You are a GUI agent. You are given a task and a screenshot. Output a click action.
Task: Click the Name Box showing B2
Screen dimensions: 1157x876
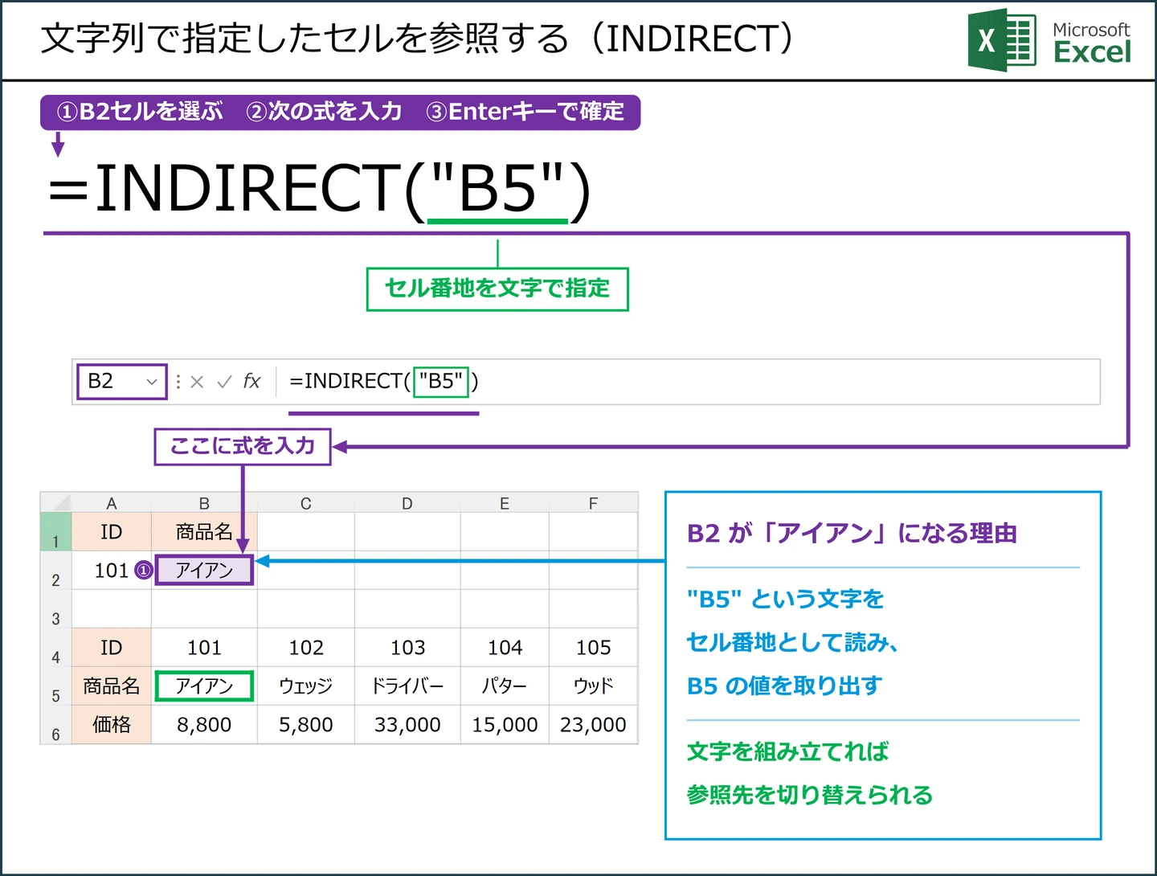121,381
